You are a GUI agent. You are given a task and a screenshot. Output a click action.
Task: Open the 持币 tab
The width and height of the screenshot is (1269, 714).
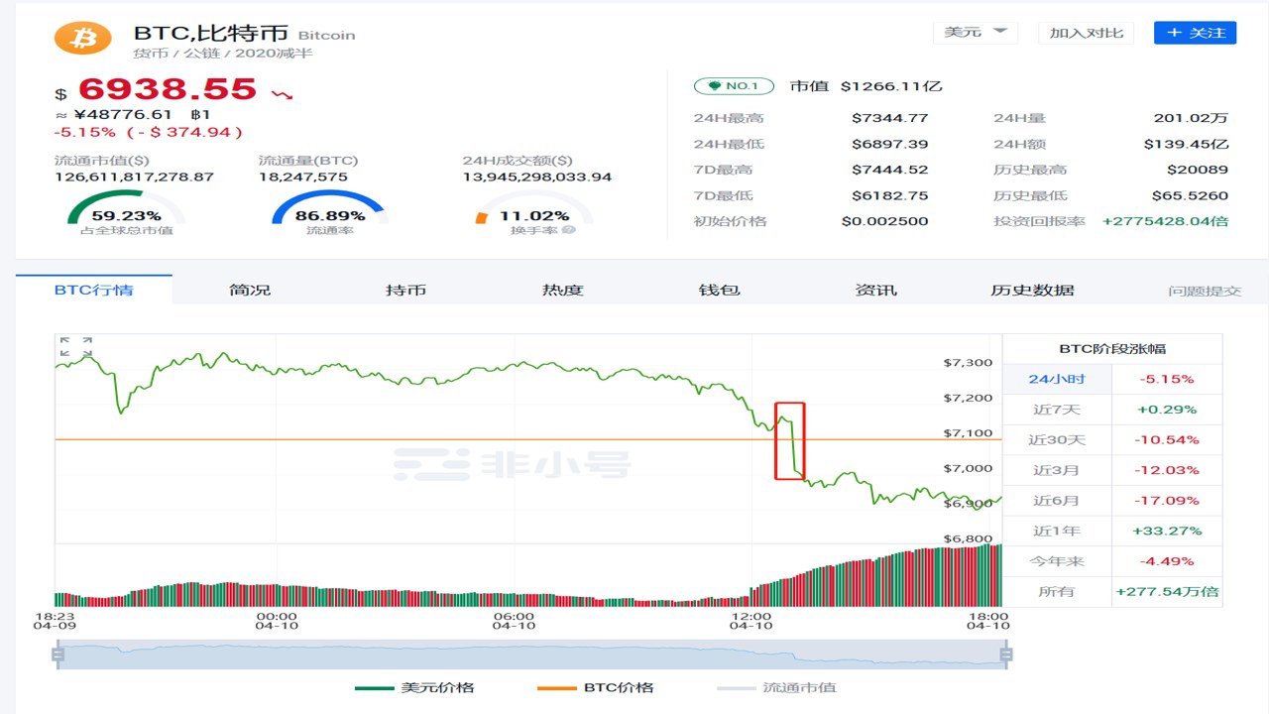(x=405, y=290)
